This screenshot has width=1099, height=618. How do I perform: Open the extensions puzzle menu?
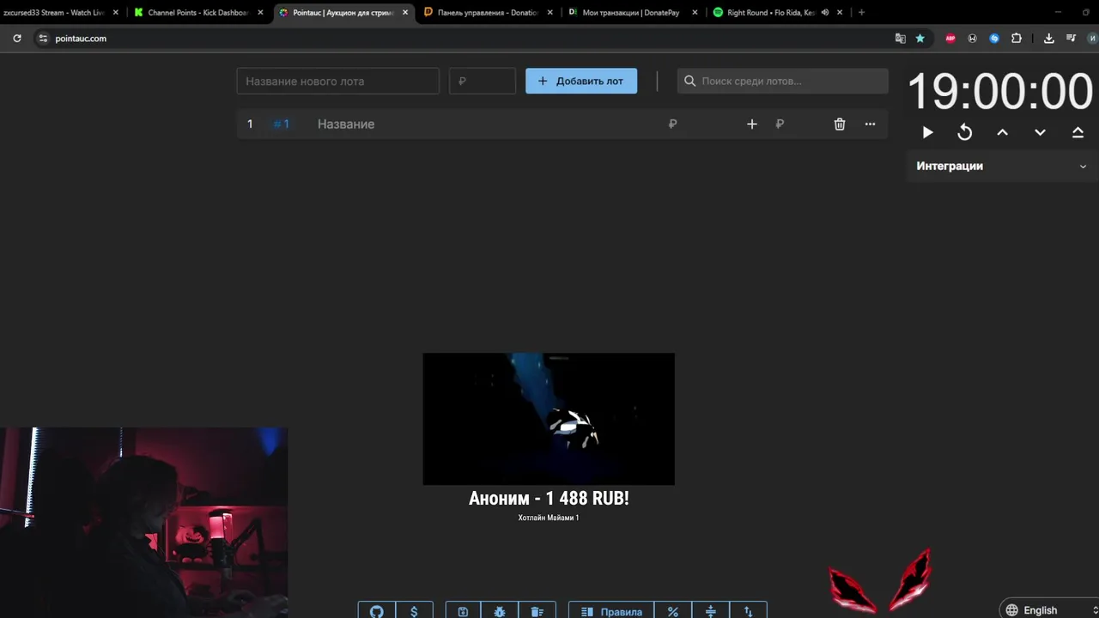pos(1017,38)
